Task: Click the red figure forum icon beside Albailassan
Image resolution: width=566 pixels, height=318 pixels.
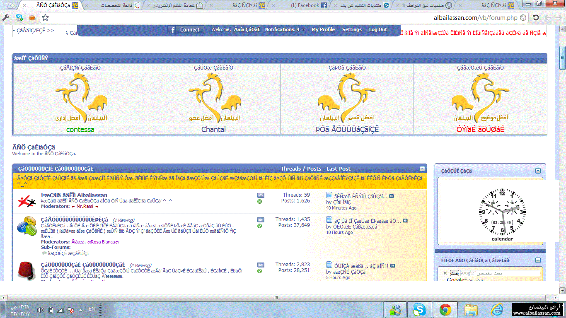Action: coord(27,202)
